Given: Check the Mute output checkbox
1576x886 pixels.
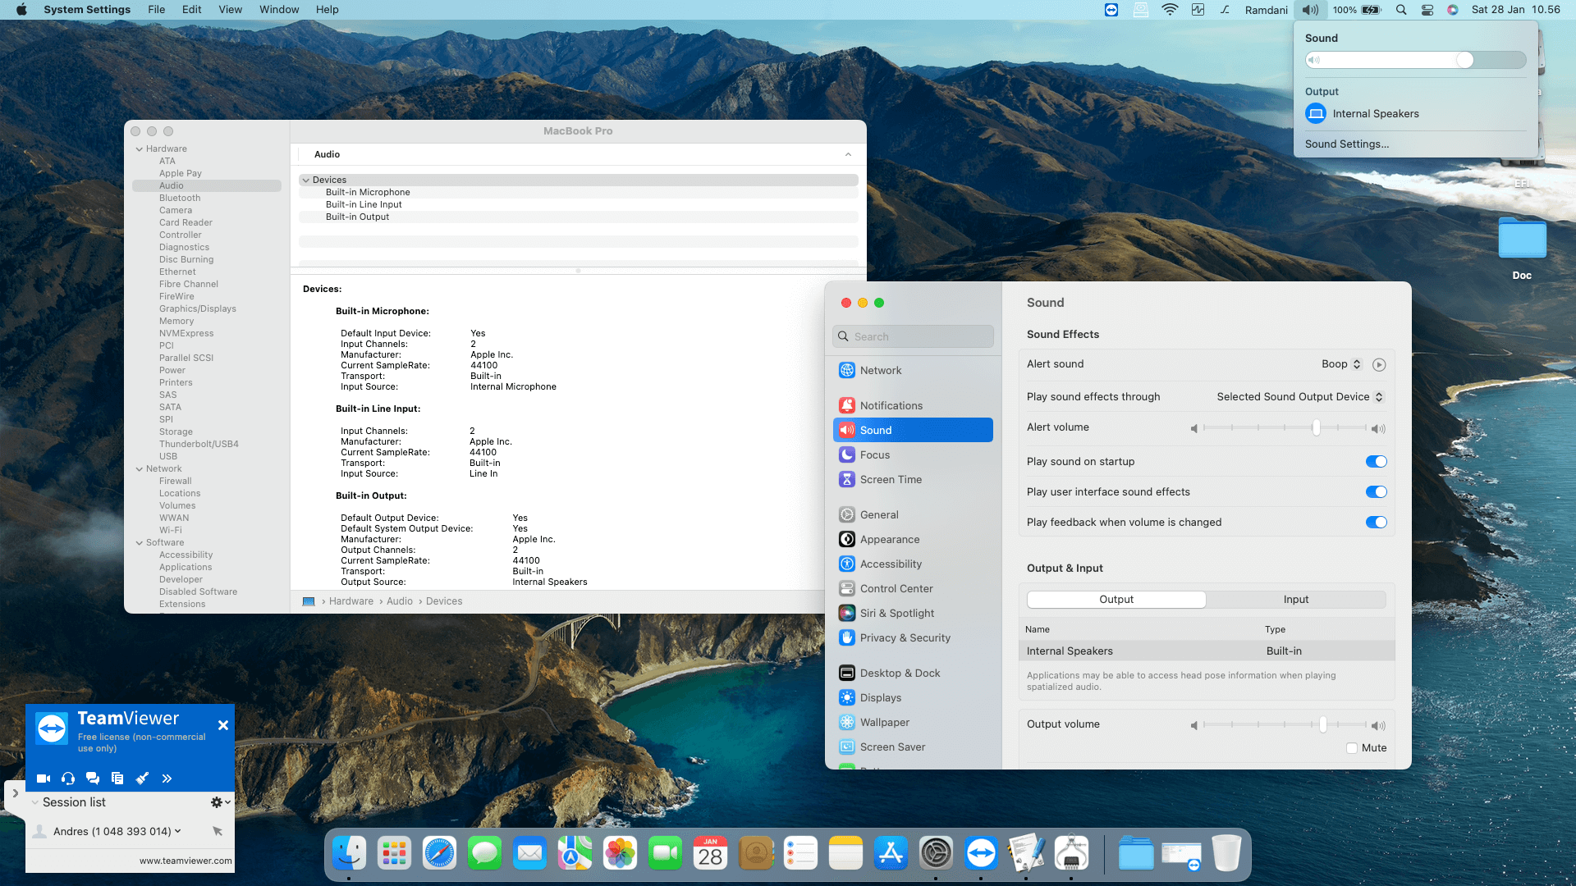Looking at the screenshot, I should pyautogui.click(x=1352, y=748).
